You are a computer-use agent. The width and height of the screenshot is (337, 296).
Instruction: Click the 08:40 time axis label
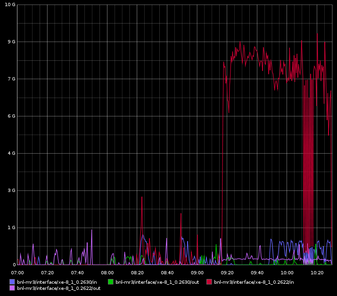click(x=167, y=272)
